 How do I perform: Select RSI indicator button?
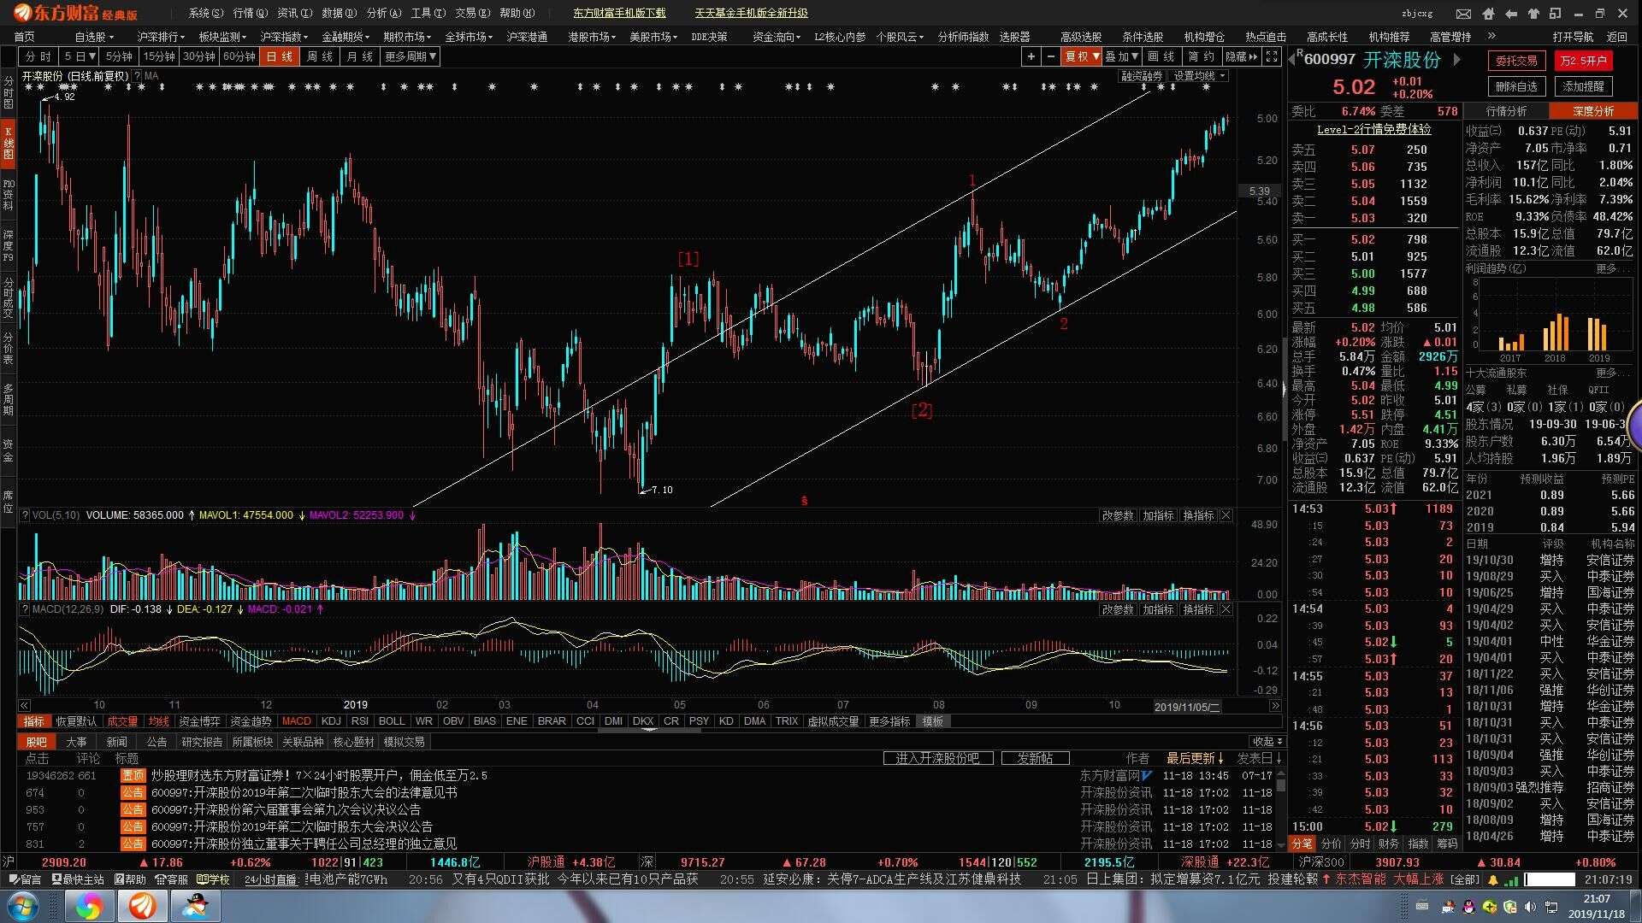point(360,721)
